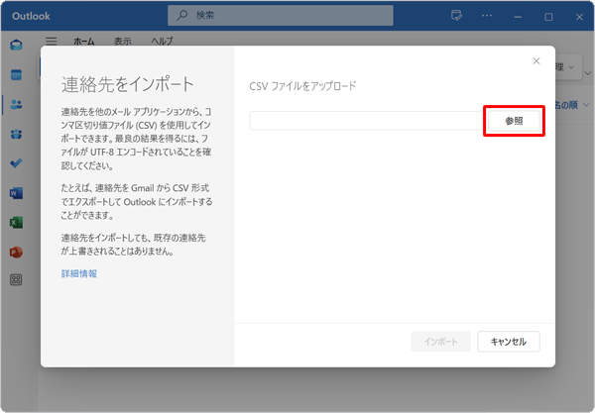Viewport: 595px width, 413px height.
Task: Open the People contacts icon in sidebar
Action: [16, 104]
